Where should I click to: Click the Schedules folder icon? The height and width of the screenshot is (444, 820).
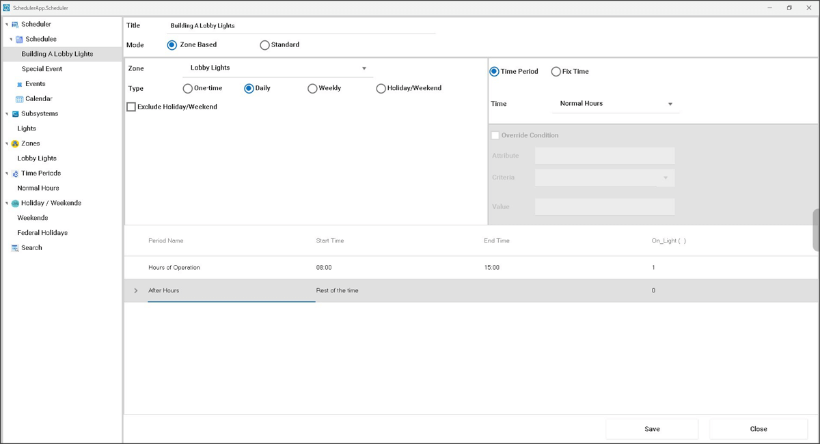pyautogui.click(x=19, y=40)
